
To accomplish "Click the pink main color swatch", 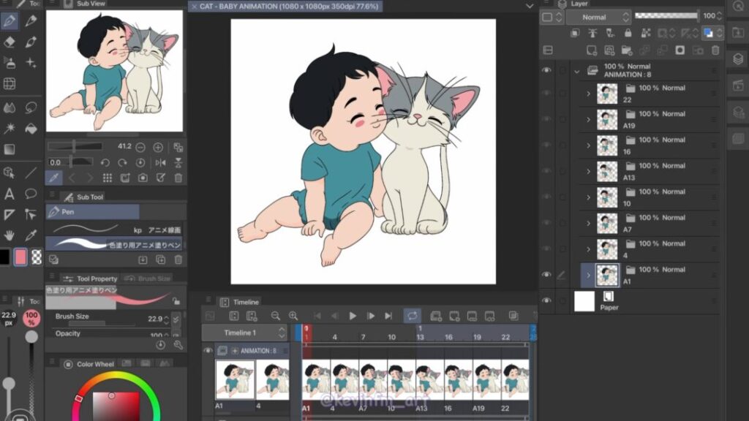I will pyautogui.click(x=20, y=257).
